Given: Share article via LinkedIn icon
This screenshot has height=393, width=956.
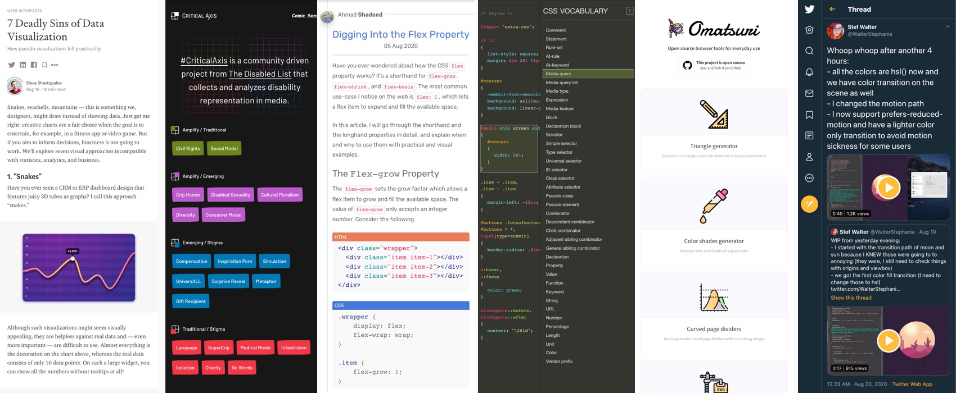Looking at the screenshot, I should [x=23, y=65].
